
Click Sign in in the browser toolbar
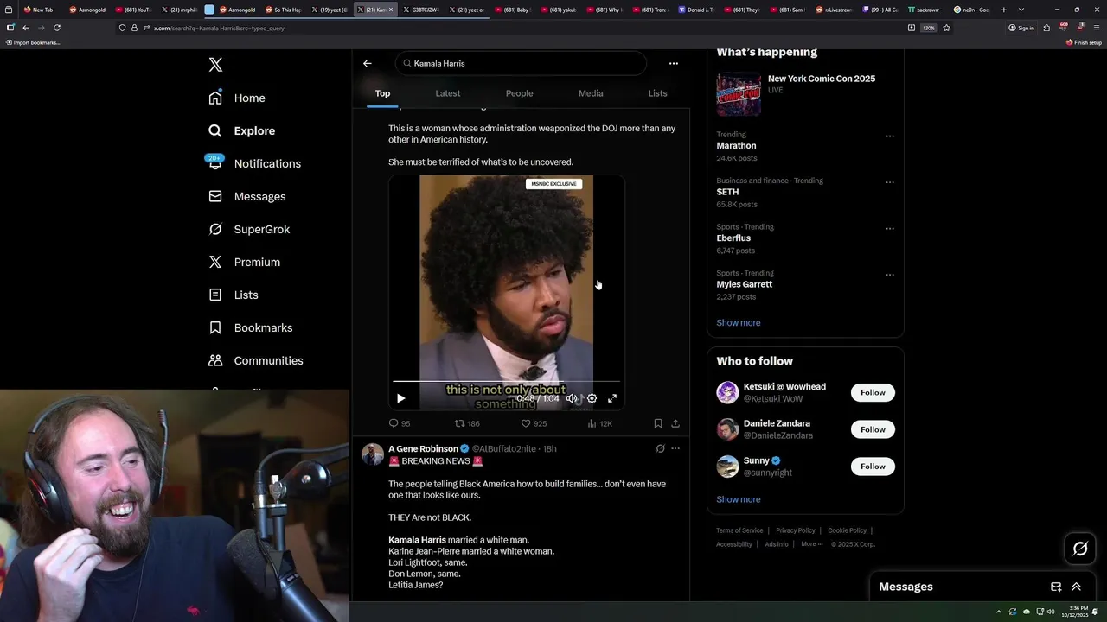point(1021,28)
